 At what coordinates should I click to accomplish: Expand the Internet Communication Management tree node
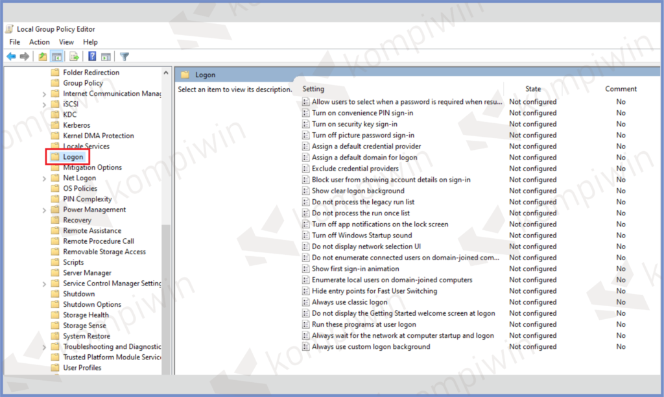tap(44, 94)
